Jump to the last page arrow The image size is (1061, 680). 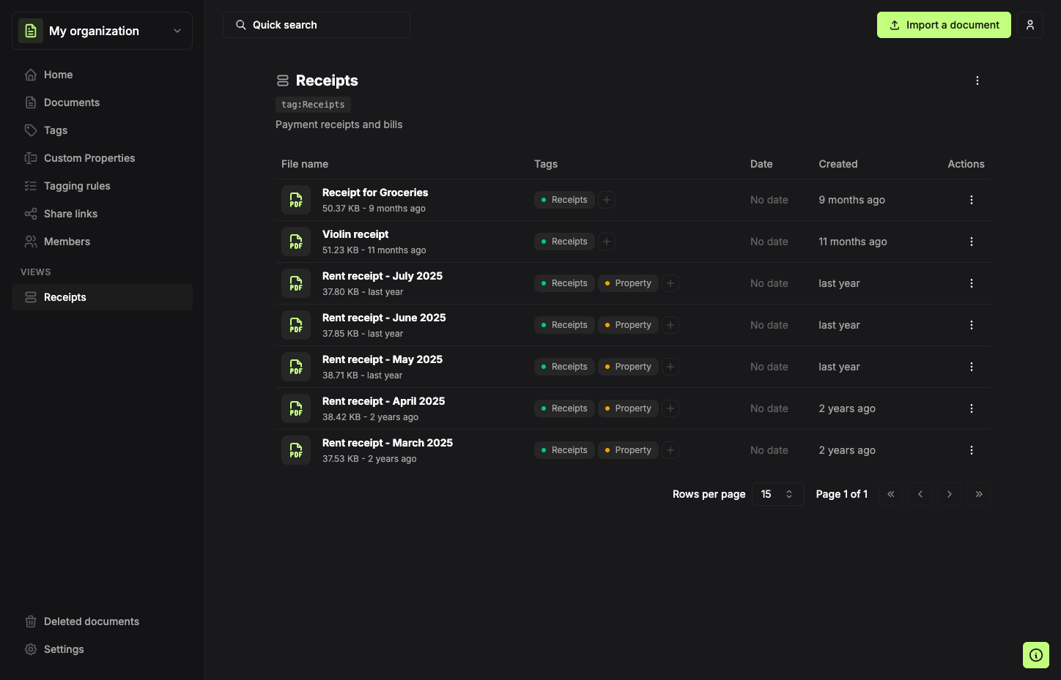[x=978, y=494]
